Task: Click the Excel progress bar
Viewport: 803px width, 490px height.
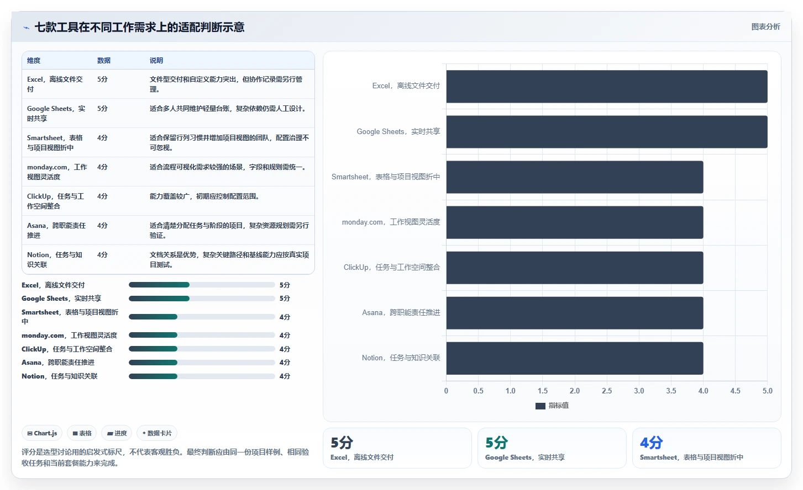Action: point(202,285)
